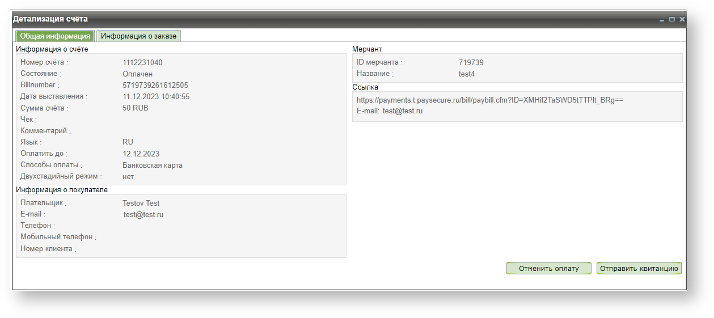Screen dimensions: 714x318
Task: Click the Отменить оплату button
Action: 549,268
